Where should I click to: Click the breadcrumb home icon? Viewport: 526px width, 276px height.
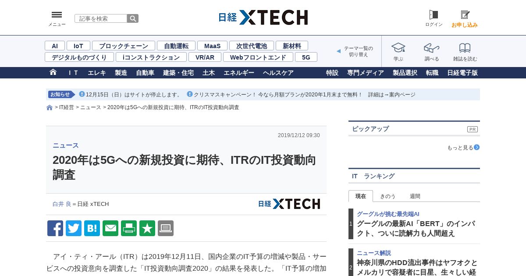(x=50, y=107)
